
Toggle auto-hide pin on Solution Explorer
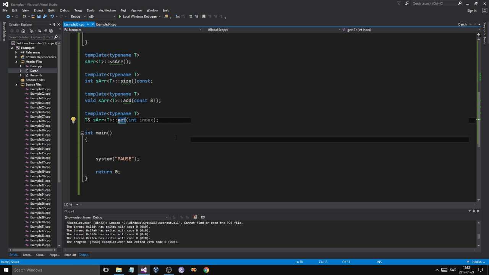(54, 24)
